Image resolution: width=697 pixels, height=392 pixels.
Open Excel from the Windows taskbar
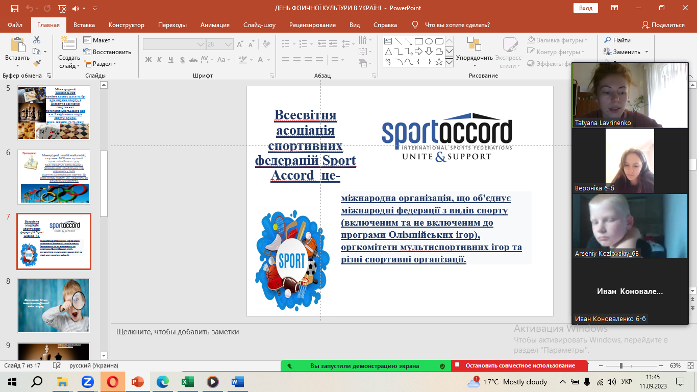188,382
